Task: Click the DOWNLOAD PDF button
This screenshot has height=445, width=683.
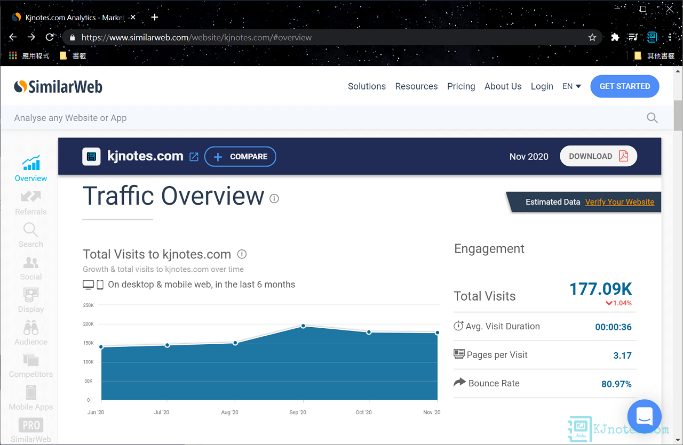Action: (x=598, y=156)
